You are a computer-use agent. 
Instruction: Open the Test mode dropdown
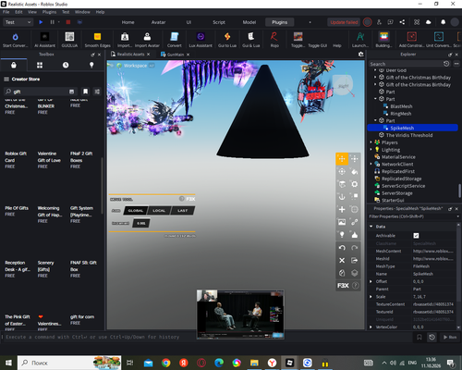click(x=18, y=22)
